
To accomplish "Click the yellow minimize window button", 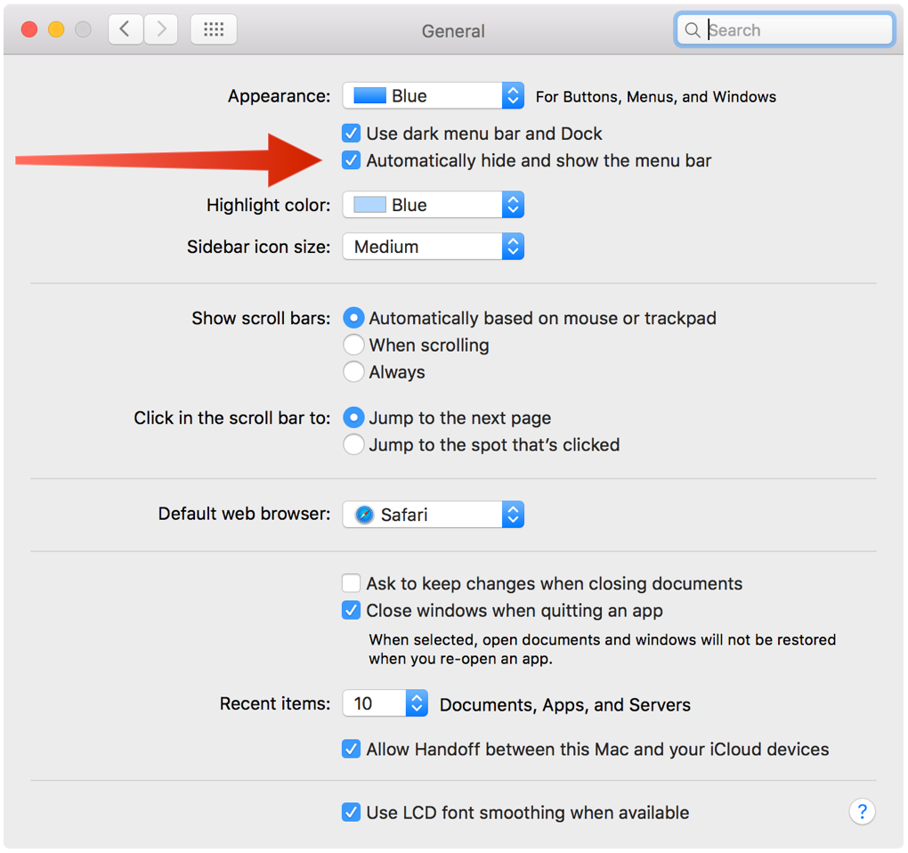I will click(x=56, y=29).
